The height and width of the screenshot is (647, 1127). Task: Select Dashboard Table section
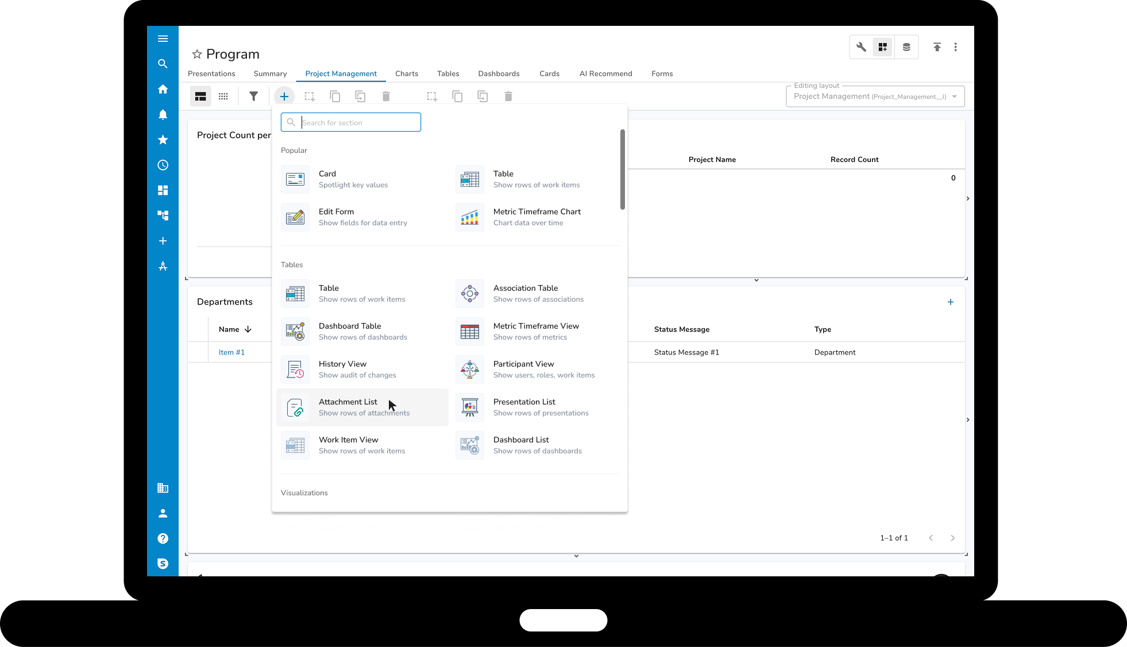(364, 332)
